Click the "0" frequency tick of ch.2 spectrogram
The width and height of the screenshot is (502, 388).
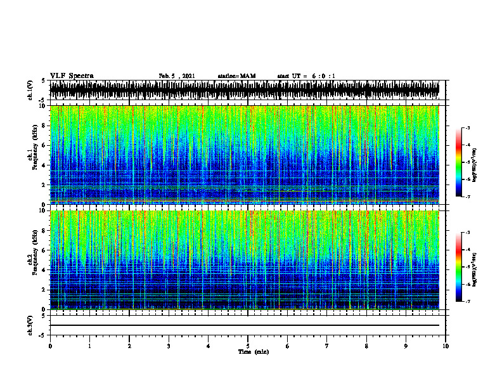pyautogui.click(x=44, y=309)
